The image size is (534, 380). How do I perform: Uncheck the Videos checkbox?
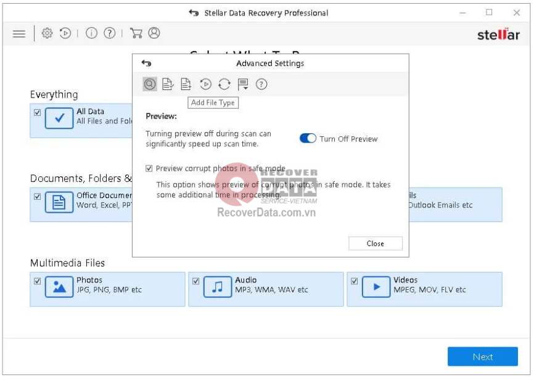click(354, 281)
